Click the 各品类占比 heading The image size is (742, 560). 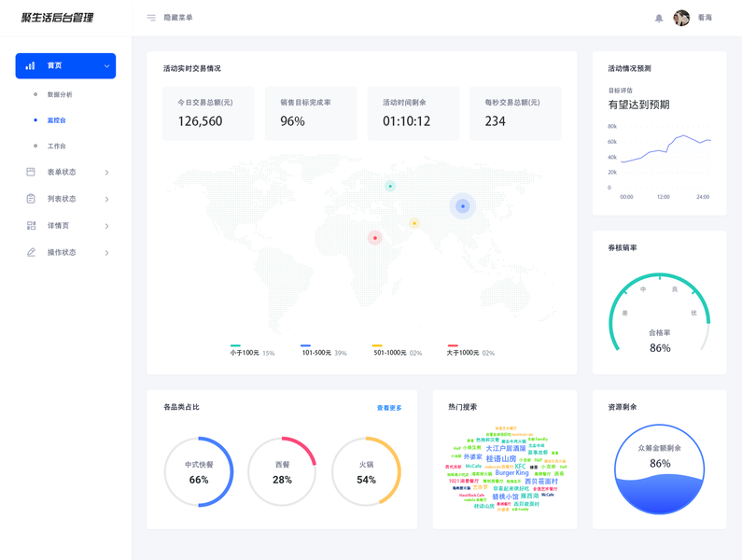(x=181, y=407)
